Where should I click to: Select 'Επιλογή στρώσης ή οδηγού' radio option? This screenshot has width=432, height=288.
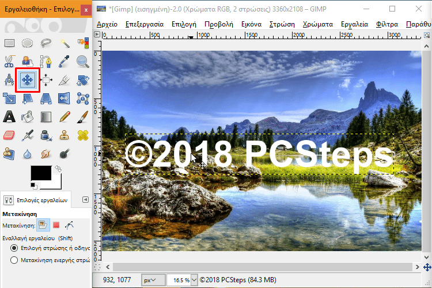(14, 248)
